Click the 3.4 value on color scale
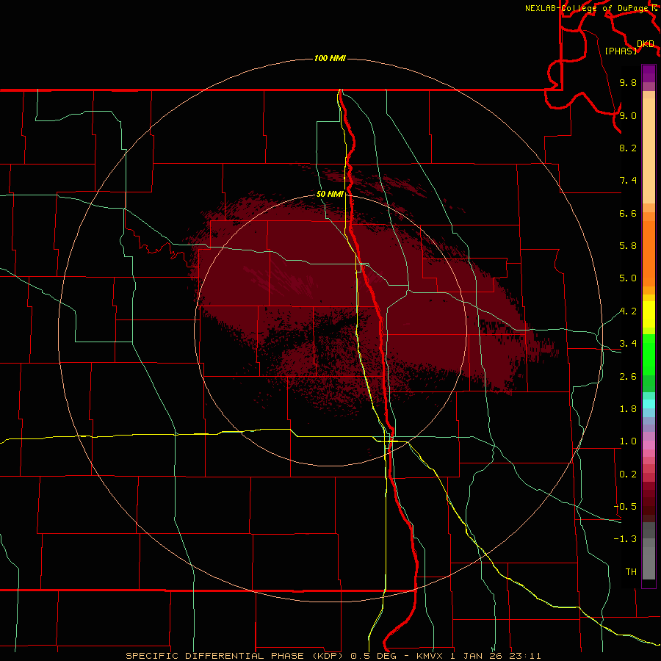Image resolution: width=661 pixels, height=661 pixels. click(628, 344)
